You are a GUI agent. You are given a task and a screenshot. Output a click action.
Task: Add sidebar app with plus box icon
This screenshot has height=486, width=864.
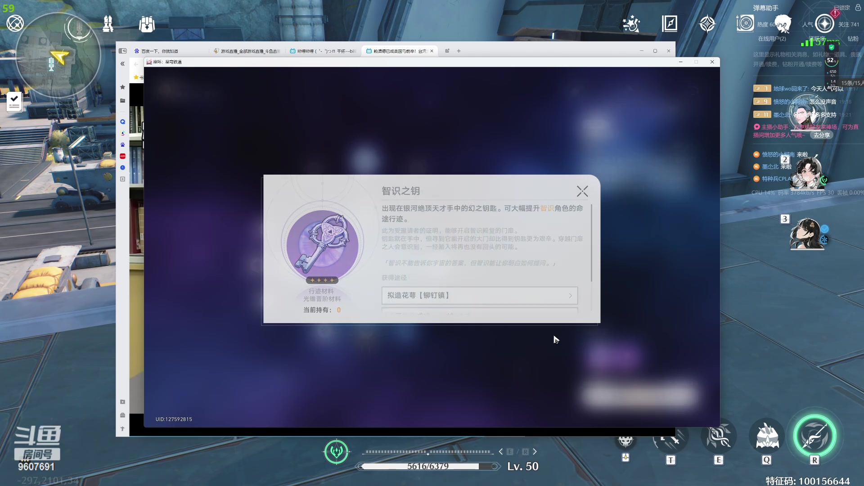[122, 179]
